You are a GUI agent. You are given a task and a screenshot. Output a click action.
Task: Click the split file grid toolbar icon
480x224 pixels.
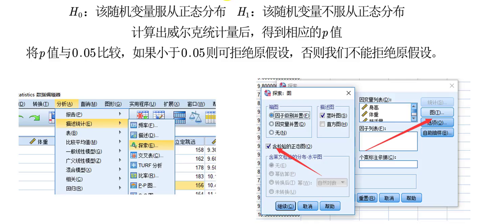point(180,117)
